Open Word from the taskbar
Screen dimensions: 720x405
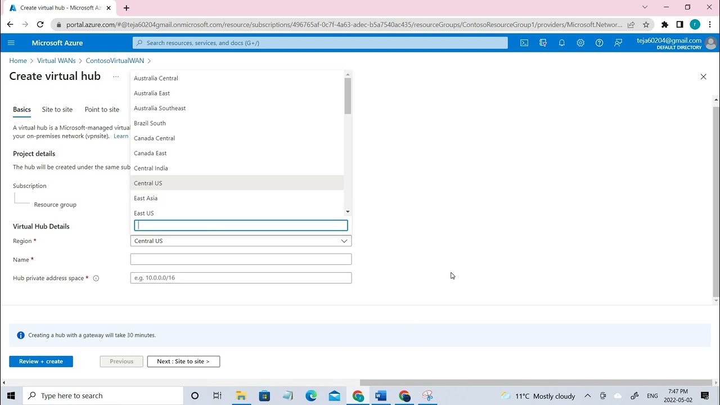pos(381,395)
